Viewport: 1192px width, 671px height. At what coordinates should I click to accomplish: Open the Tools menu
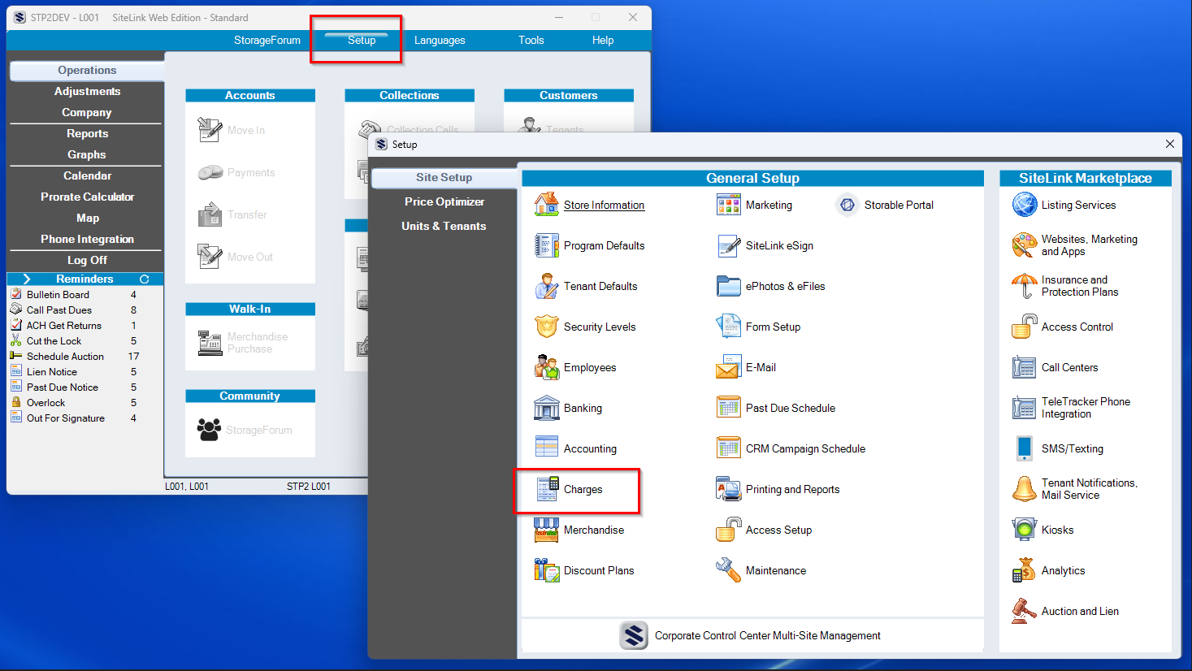pos(531,40)
